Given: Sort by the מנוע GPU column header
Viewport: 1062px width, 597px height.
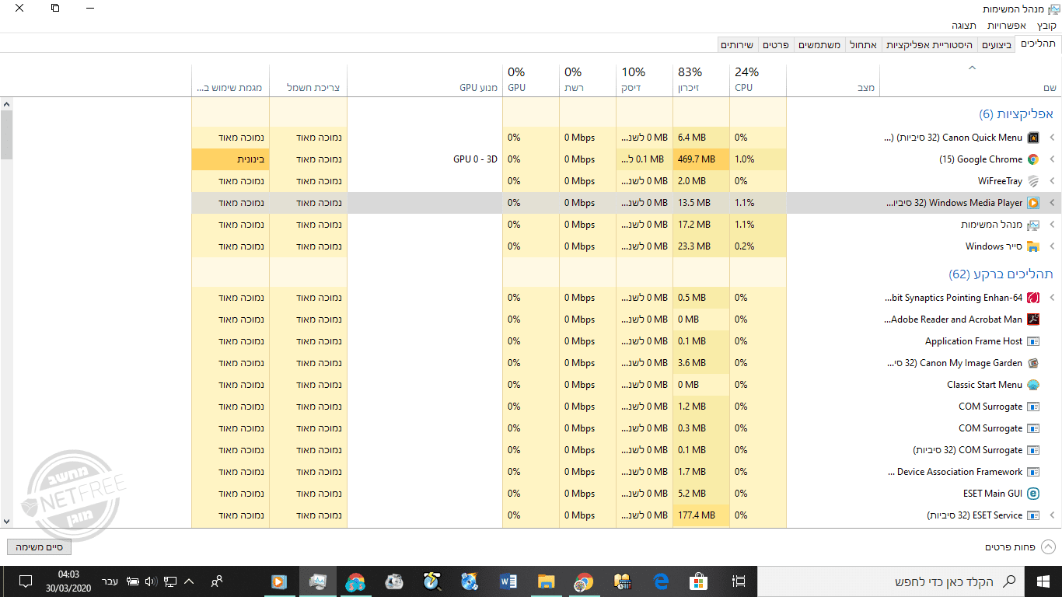Looking at the screenshot, I should pyautogui.click(x=425, y=79).
